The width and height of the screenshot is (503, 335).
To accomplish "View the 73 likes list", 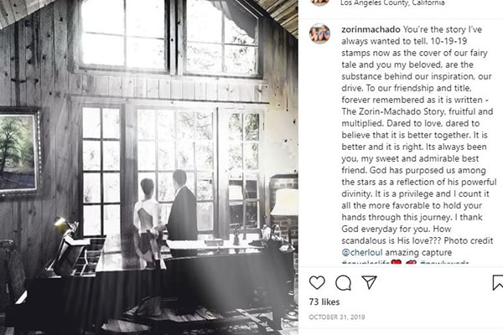I will 324,302.
